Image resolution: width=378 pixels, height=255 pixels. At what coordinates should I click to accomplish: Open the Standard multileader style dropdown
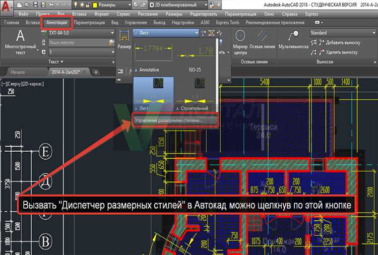click(x=343, y=33)
